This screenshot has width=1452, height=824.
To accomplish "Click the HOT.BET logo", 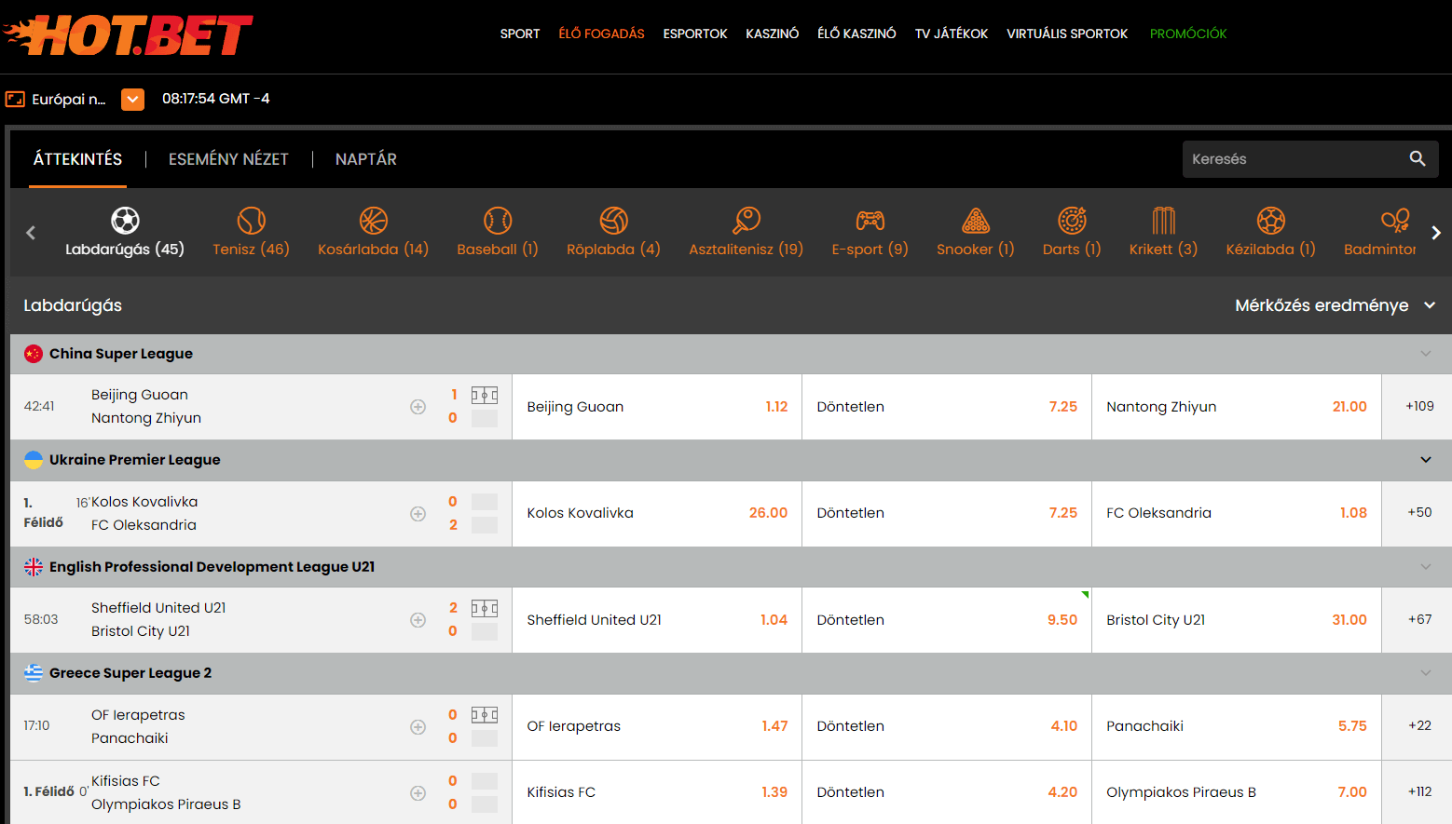I will pyautogui.click(x=129, y=34).
